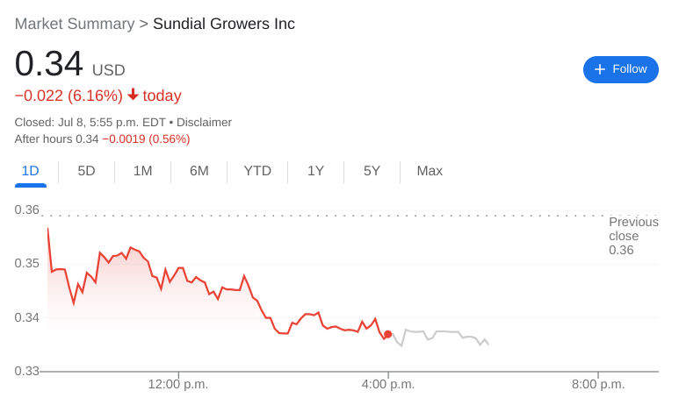
Task: Switch to the 1M tab
Action: click(x=142, y=171)
